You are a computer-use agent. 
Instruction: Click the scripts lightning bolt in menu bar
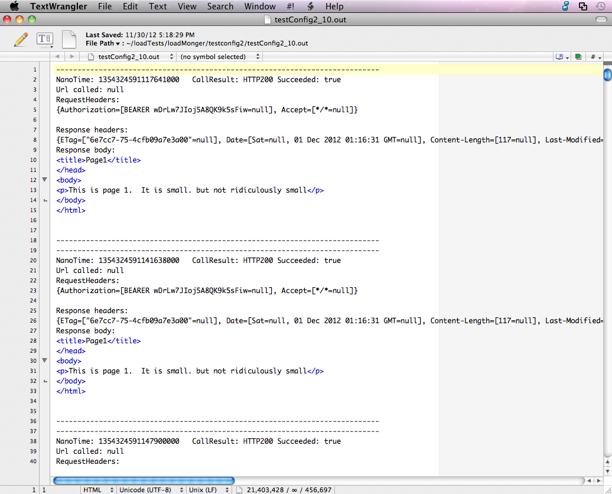pos(310,6)
